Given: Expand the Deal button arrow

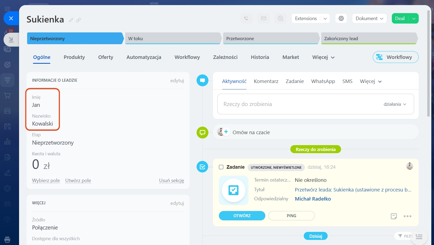Looking at the screenshot, I should pyautogui.click(x=414, y=18).
